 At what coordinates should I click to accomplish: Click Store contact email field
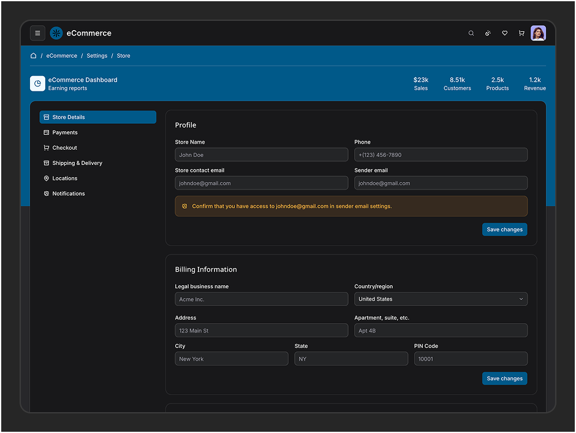point(262,183)
